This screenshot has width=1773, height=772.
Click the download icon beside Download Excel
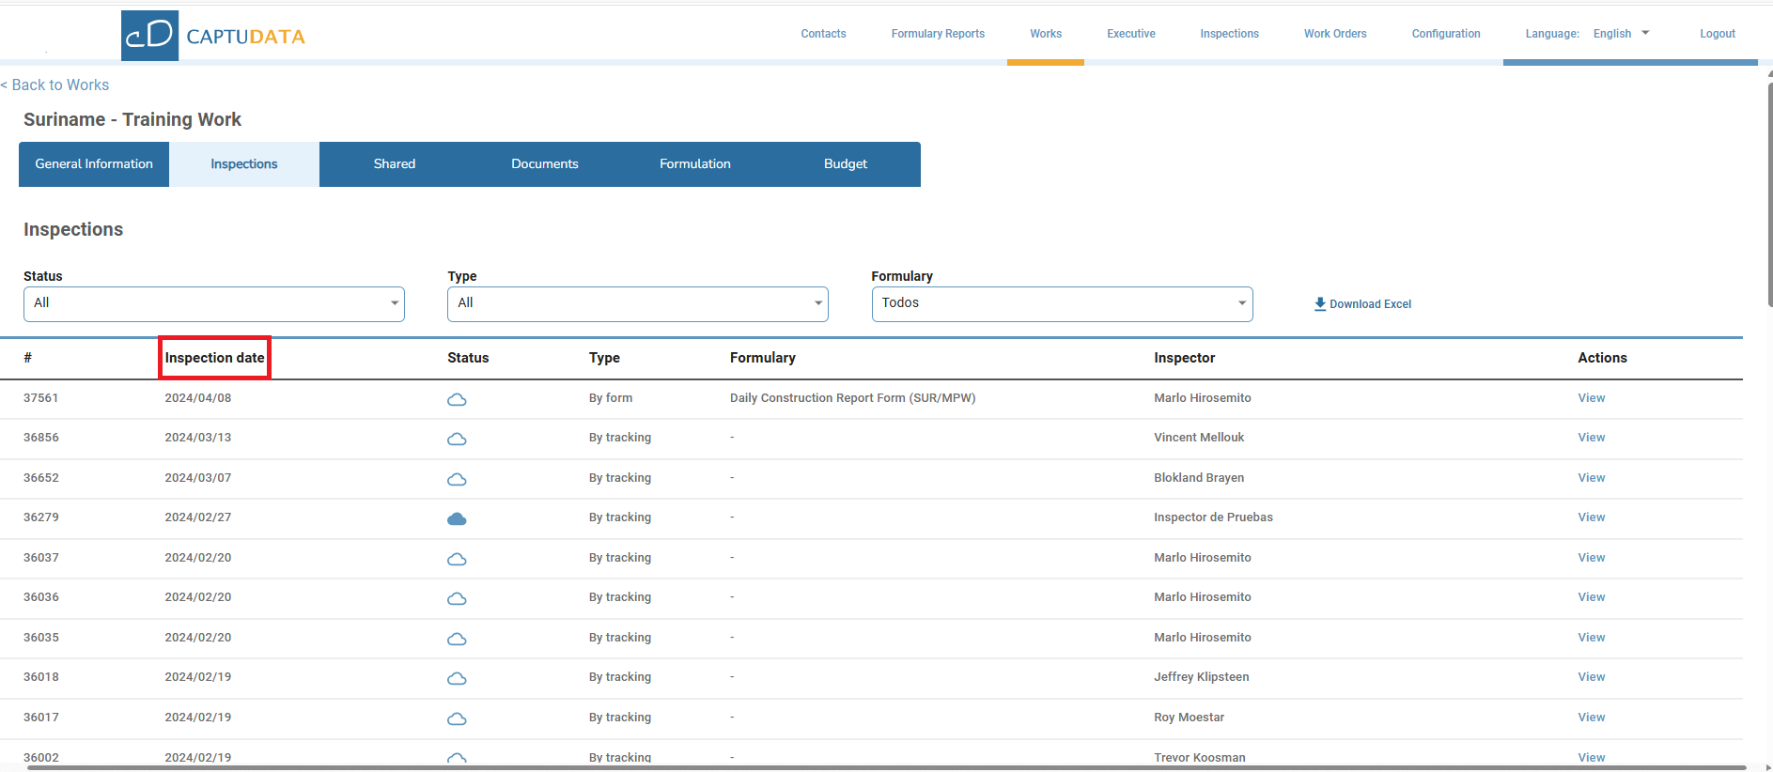pyautogui.click(x=1319, y=303)
